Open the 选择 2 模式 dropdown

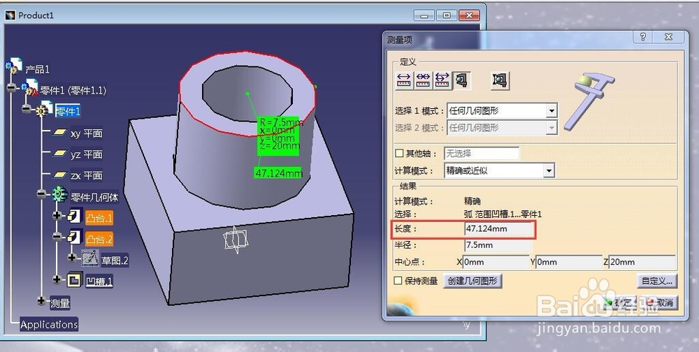552,128
